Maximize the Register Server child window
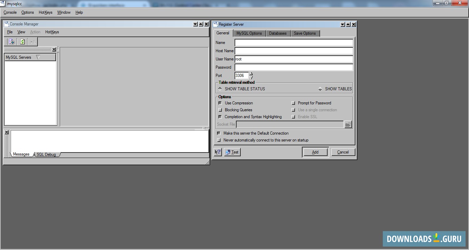469x250 pixels. (348, 24)
